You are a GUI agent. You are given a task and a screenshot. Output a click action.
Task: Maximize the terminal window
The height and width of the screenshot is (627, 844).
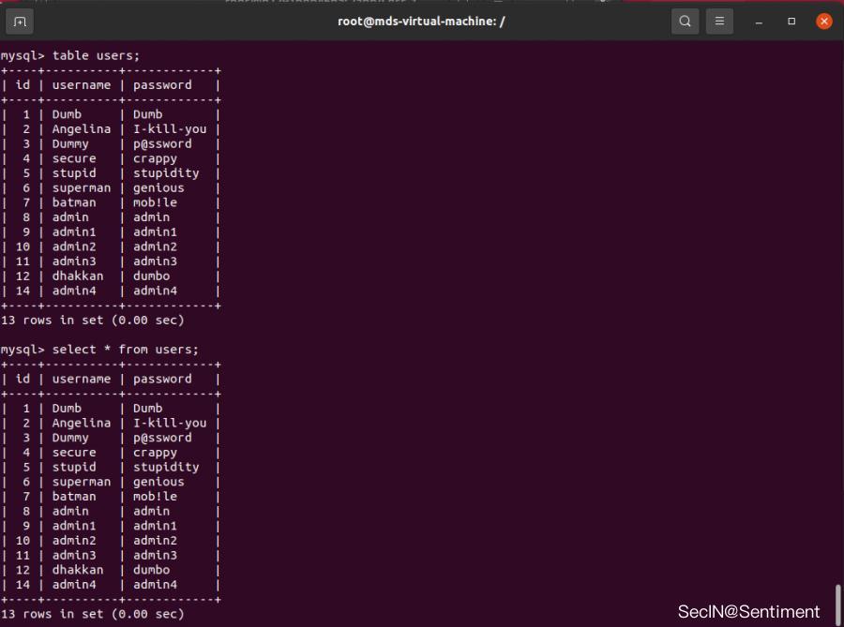(x=791, y=21)
